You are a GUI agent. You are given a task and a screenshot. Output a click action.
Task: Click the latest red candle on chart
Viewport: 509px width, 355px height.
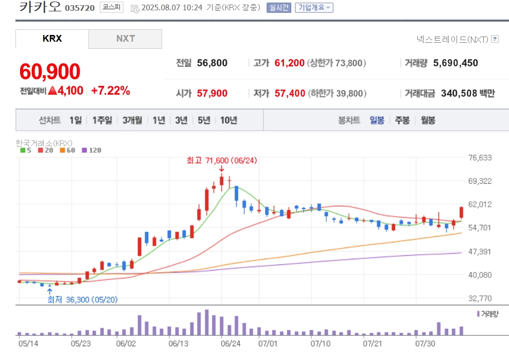461,212
